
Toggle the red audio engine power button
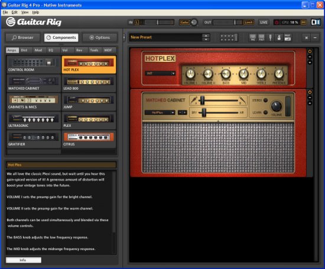tap(277, 22)
